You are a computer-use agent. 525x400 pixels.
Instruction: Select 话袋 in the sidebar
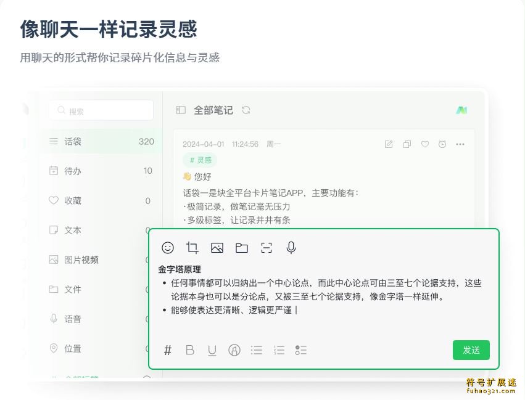pyautogui.click(x=101, y=142)
